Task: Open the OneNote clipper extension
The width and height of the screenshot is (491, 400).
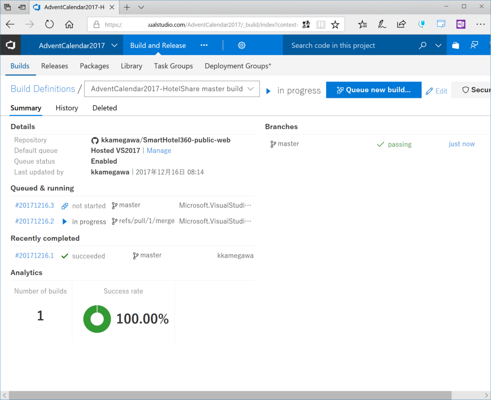Action: tap(461, 24)
